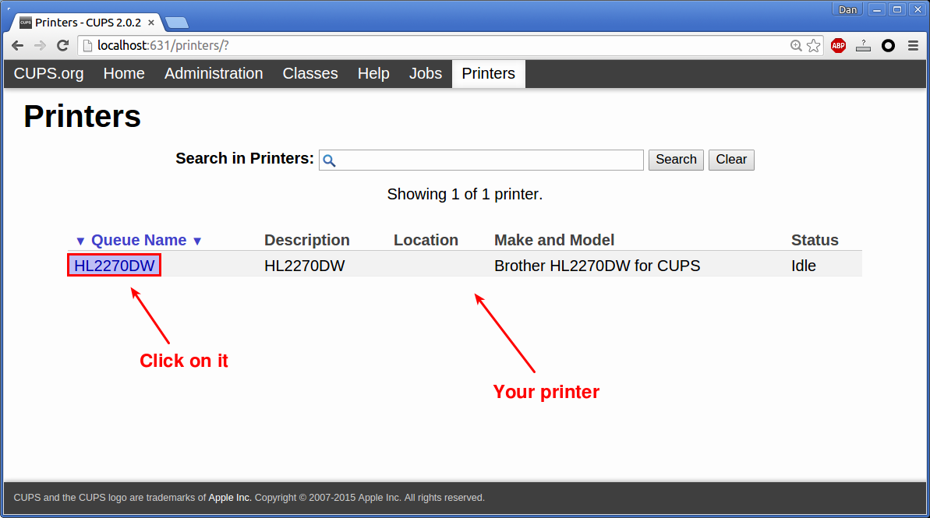Maximize the browser window

pos(897,9)
